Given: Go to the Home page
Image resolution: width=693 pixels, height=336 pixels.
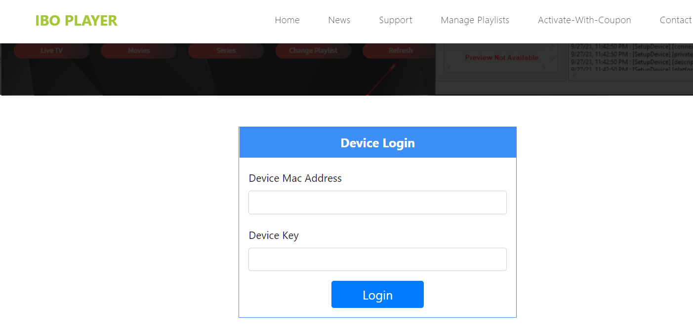Looking at the screenshot, I should coord(287,20).
